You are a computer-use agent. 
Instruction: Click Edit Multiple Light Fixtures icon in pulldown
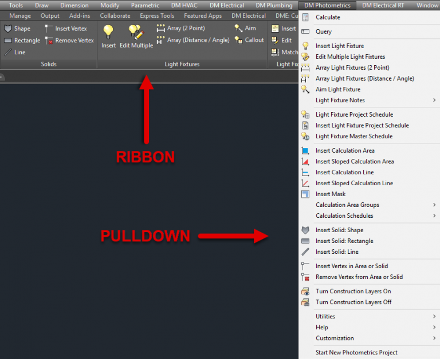305,57
